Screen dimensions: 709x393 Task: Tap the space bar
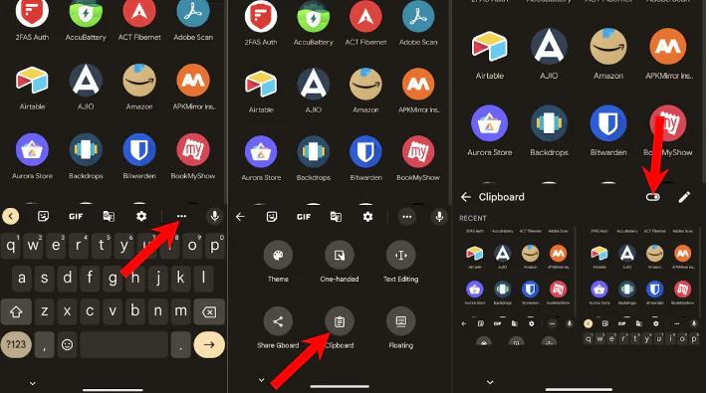[x=123, y=345]
